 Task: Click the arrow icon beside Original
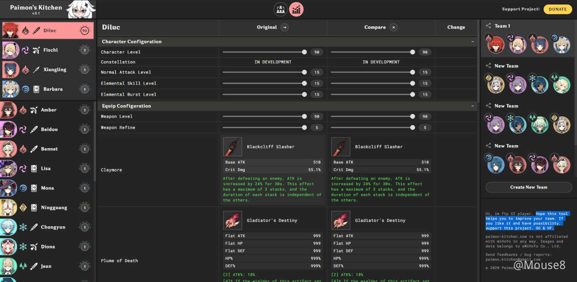284,27
